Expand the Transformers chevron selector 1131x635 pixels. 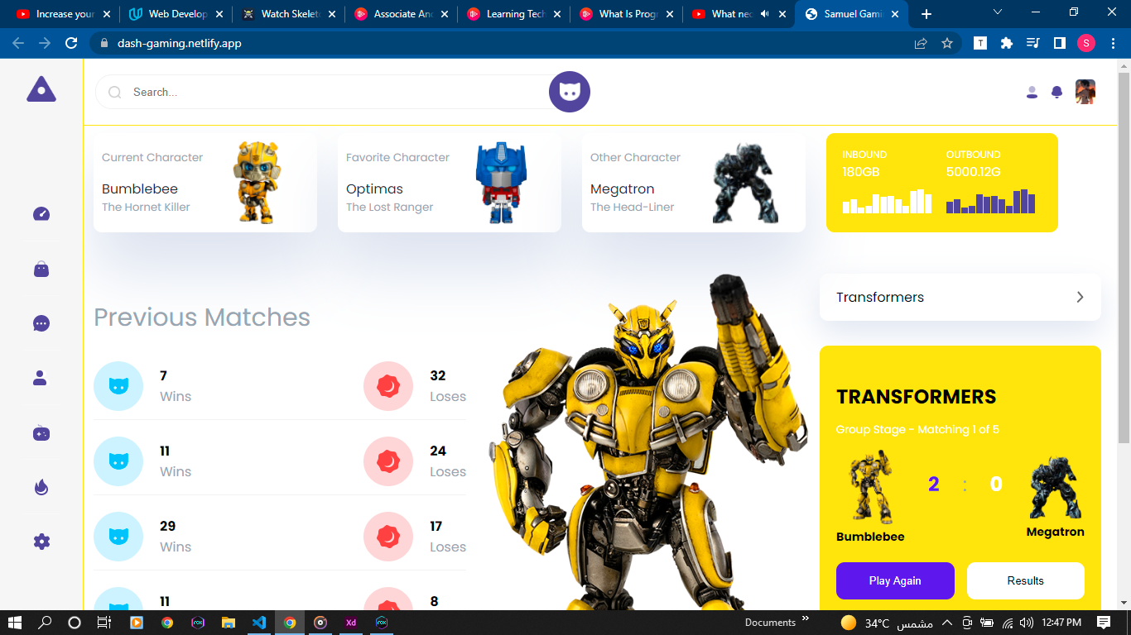coord(1080,297)
